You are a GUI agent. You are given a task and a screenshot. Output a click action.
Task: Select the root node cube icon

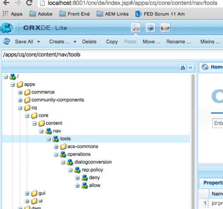pos(13,77)
